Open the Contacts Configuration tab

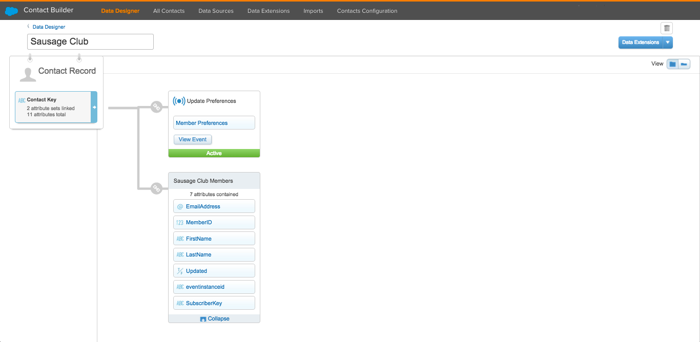point(367,11)
